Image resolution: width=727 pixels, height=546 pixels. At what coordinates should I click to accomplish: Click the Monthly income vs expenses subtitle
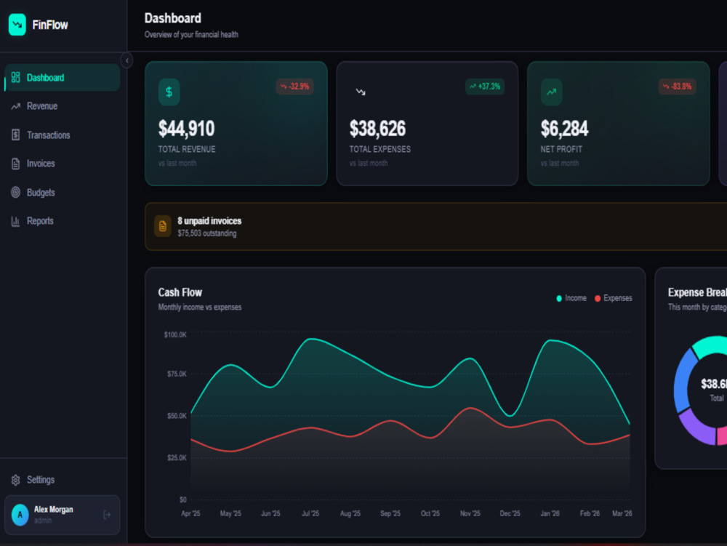(x=200, y=308)
